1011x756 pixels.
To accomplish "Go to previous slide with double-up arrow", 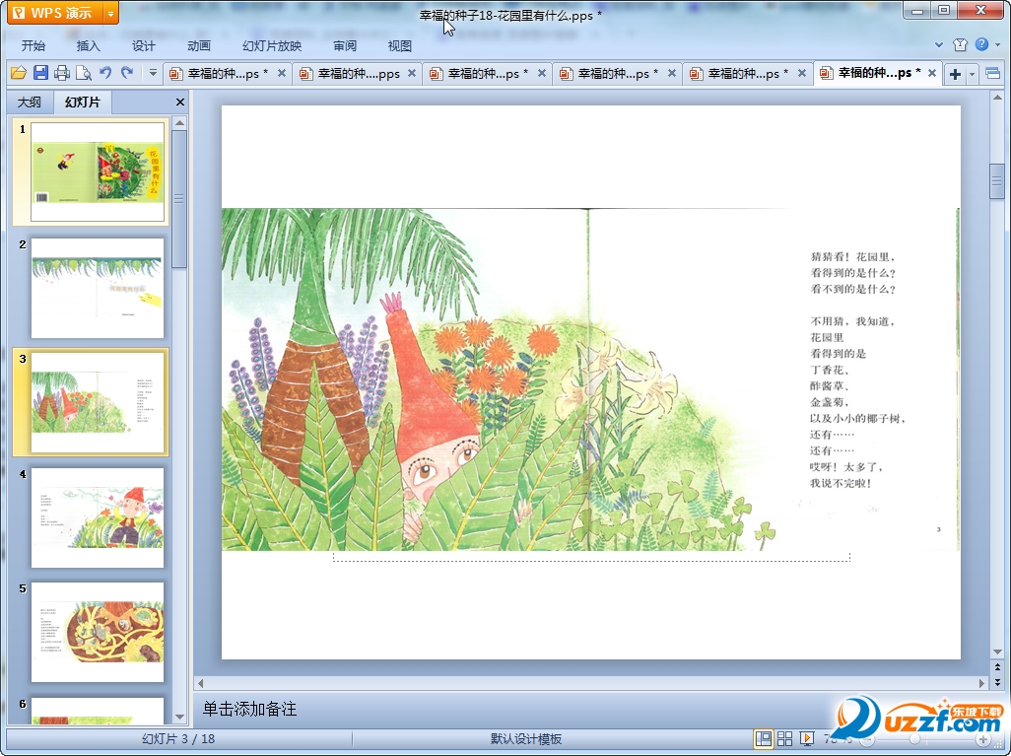I will point(997,667).
